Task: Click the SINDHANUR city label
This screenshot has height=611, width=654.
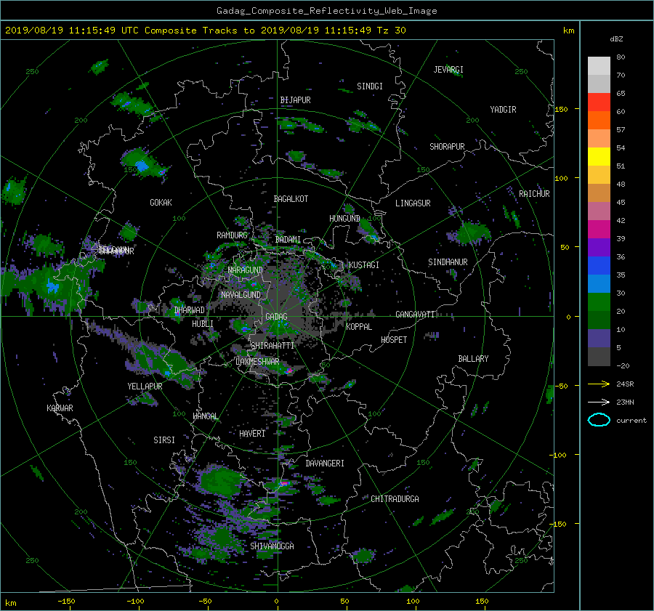Action: [x=448, y=262]
